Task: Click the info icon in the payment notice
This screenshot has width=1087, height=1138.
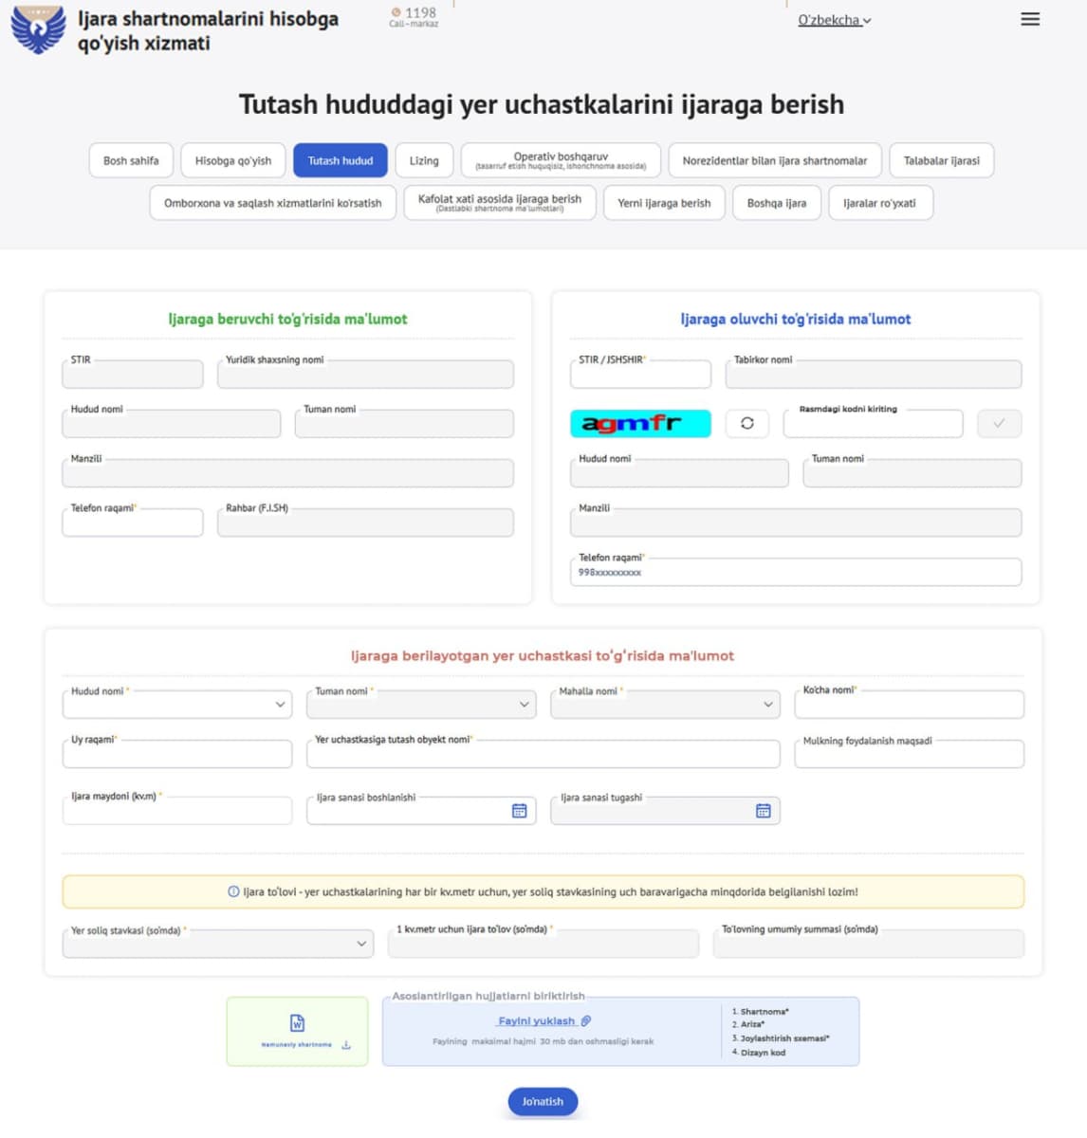Action: coord(230,891)
